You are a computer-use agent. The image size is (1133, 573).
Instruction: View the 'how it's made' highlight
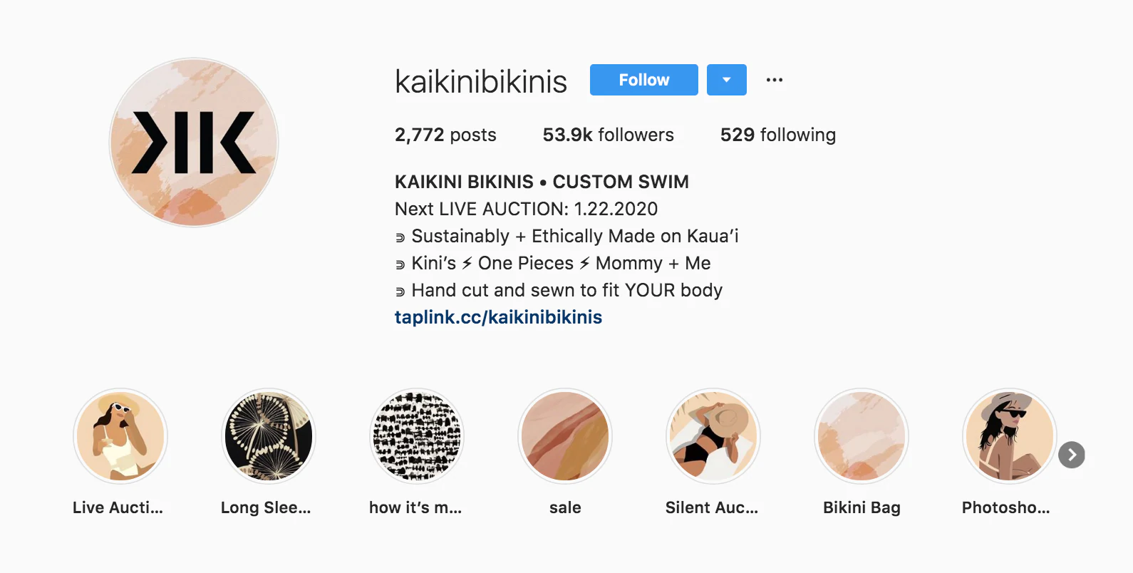pos(417,435)
